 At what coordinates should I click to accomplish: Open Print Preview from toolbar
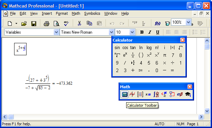point(57,24)
